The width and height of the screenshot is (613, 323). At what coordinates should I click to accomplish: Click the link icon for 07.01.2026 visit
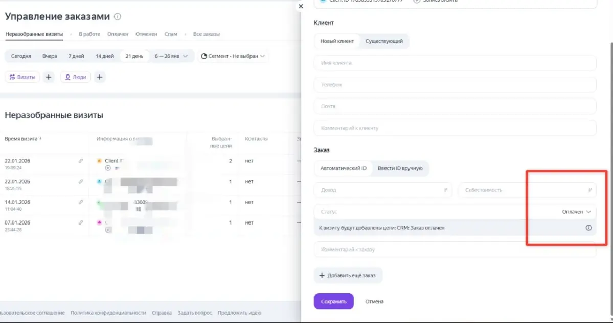(81, 222)
